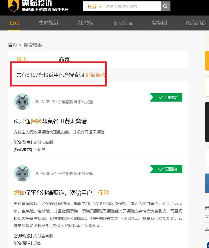The image size is (209, 248).
Task: Click the 2025-05-30 于黑猫投诉平台发起 date text
Action: 64,102
